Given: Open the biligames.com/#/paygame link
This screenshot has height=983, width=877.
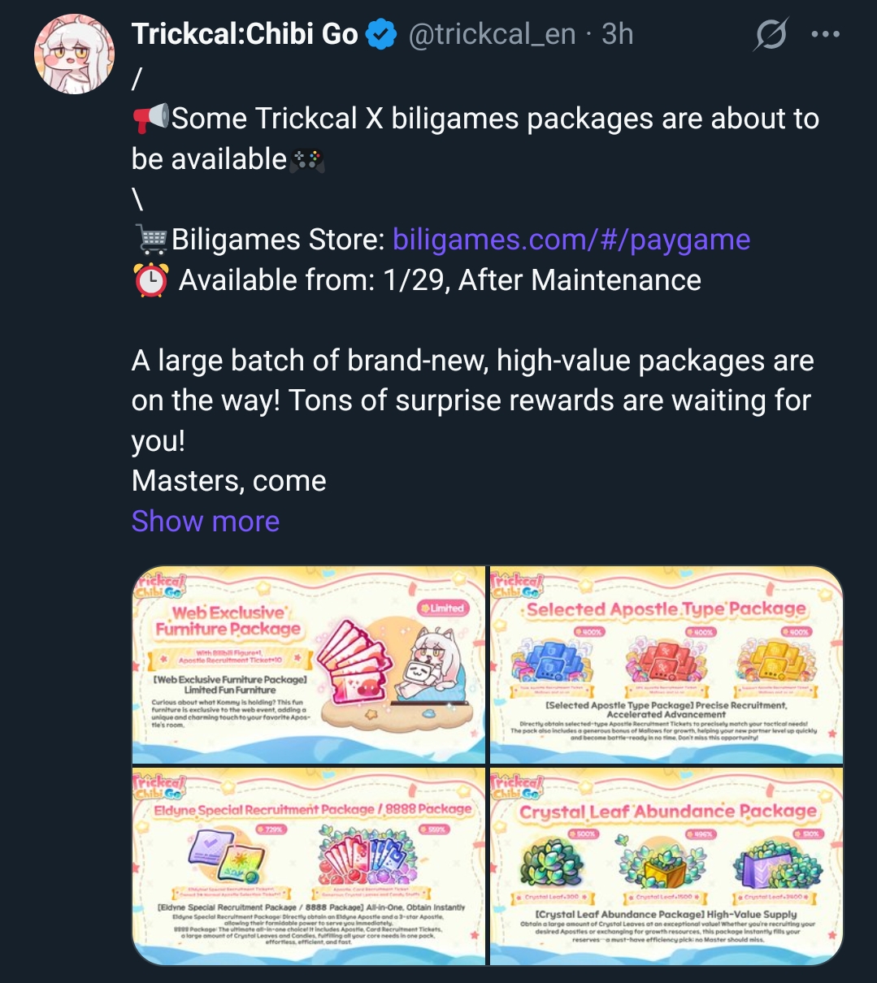Looking at the screenshot, I should pyautogui.click(x=571, y=240).
